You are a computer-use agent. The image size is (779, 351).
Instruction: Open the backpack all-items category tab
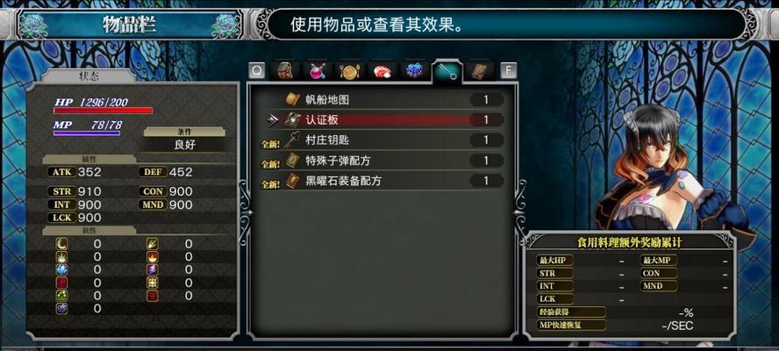tap(286, 72)
